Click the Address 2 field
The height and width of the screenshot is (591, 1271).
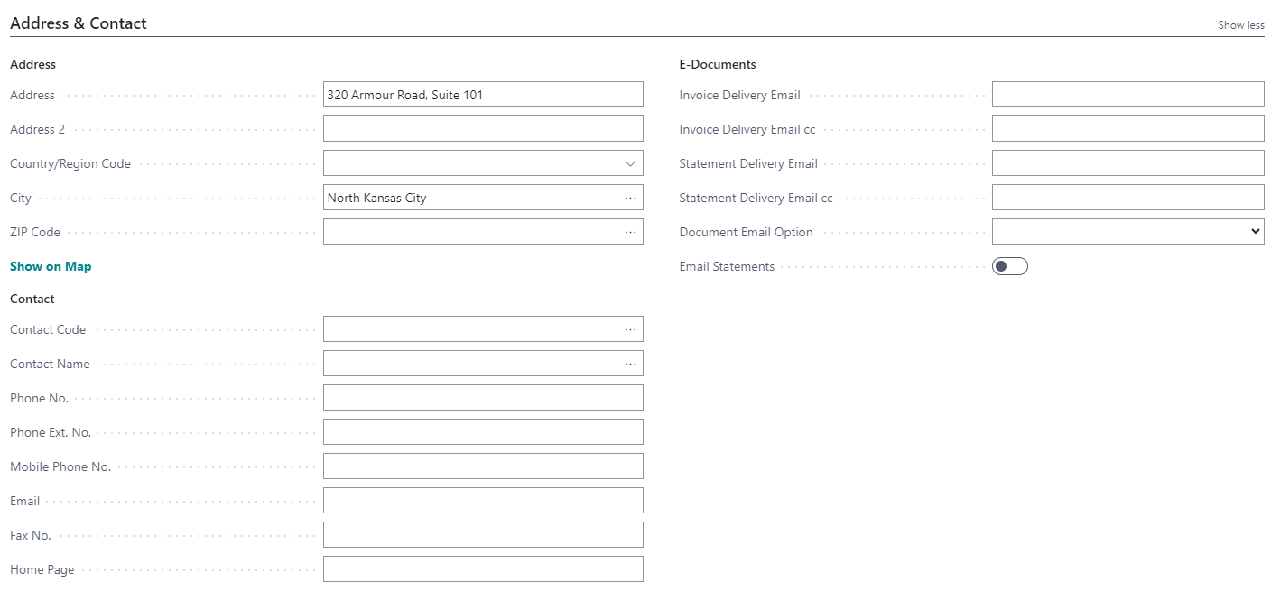pyautogui.click(x=483, y=128)
